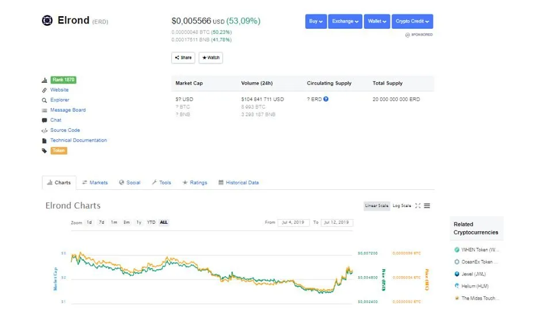Click the Helium coin icon

pyautogui.click(x=457, y=286)
